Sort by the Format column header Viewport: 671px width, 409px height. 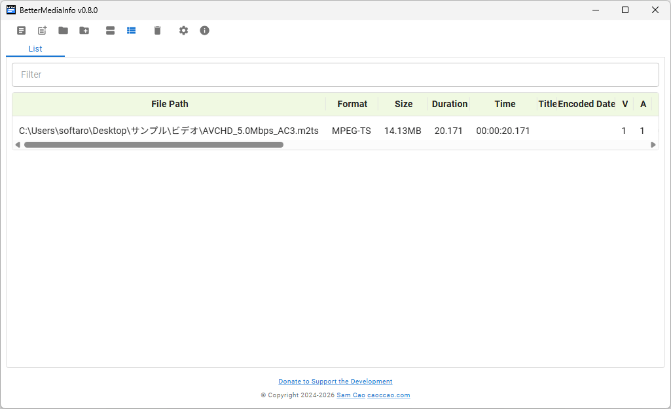tap(352, 104)
